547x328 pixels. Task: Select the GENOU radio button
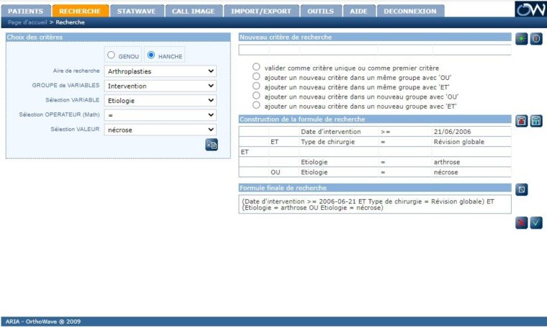111,55
